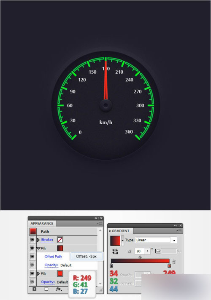Open the angle value arrow next to 90

pos(147,251)
